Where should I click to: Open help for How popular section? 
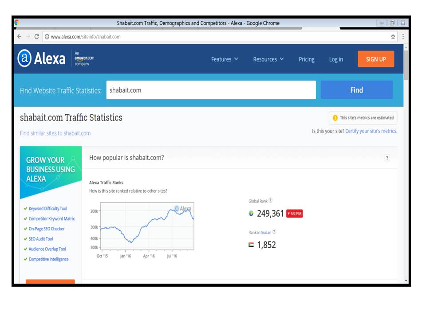point(387,158)
